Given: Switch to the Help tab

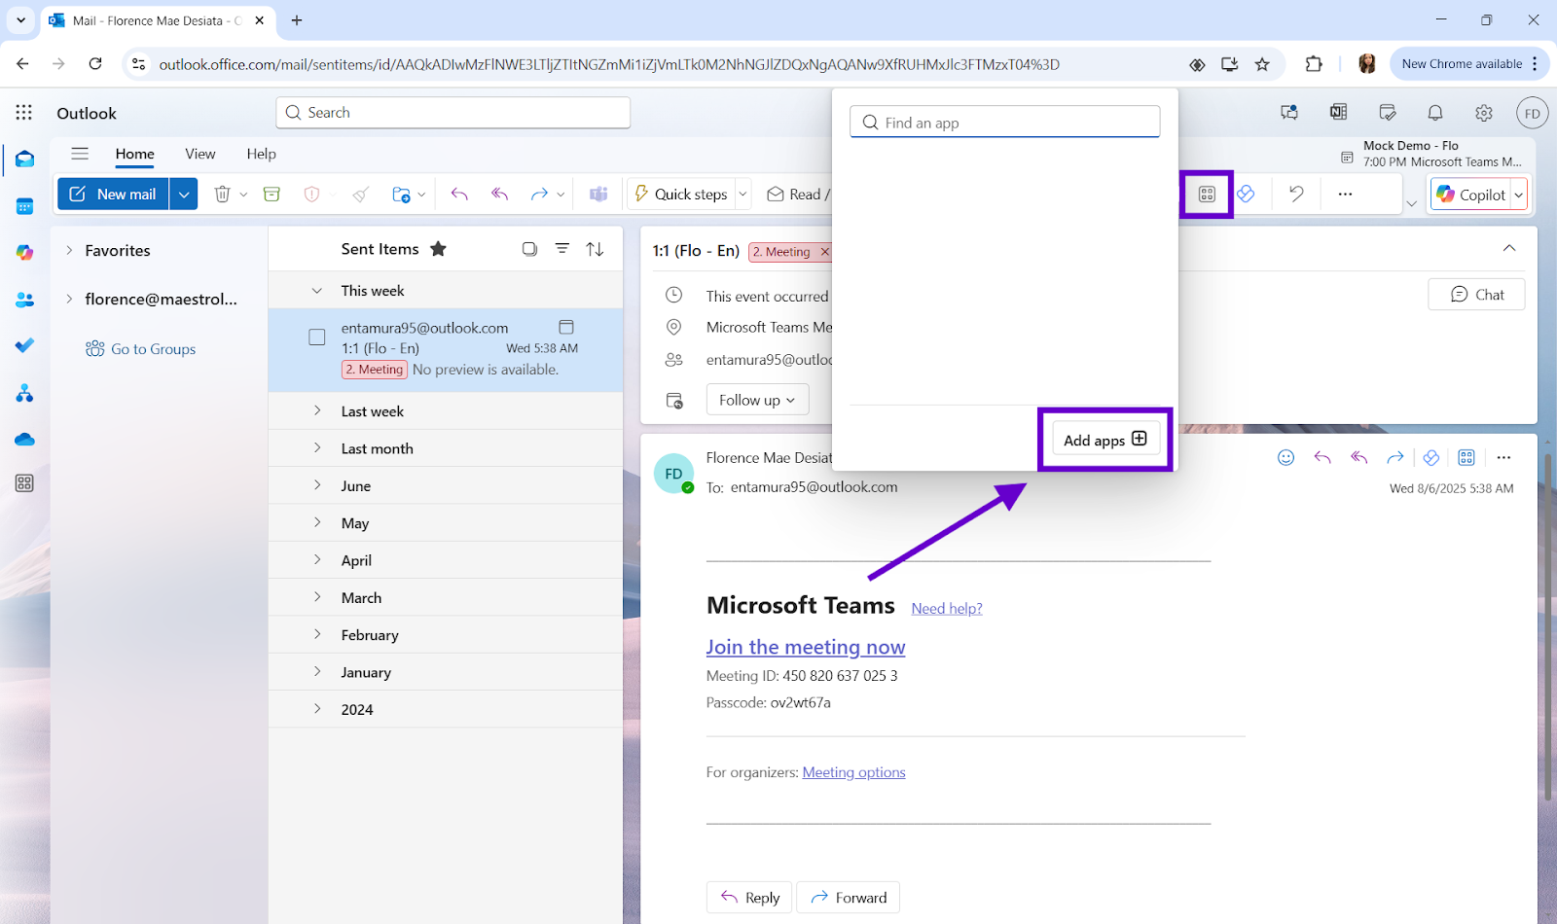Looking at the screenshot, I should [x=261, y=154].
